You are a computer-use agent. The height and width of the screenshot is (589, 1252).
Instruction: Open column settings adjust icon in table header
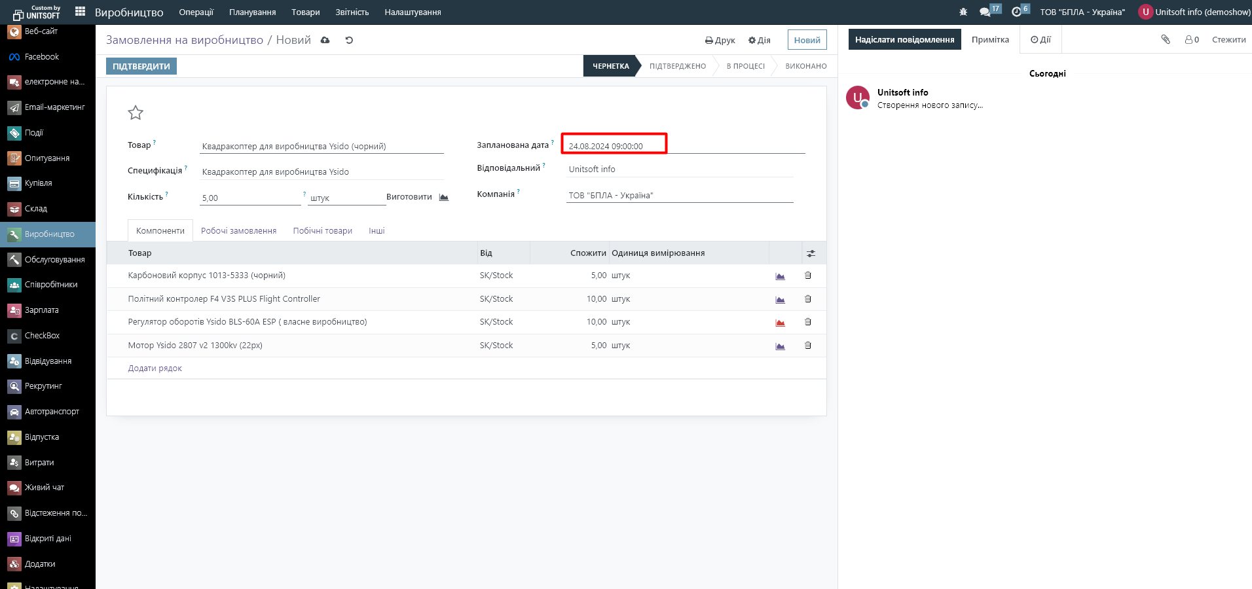811,253
